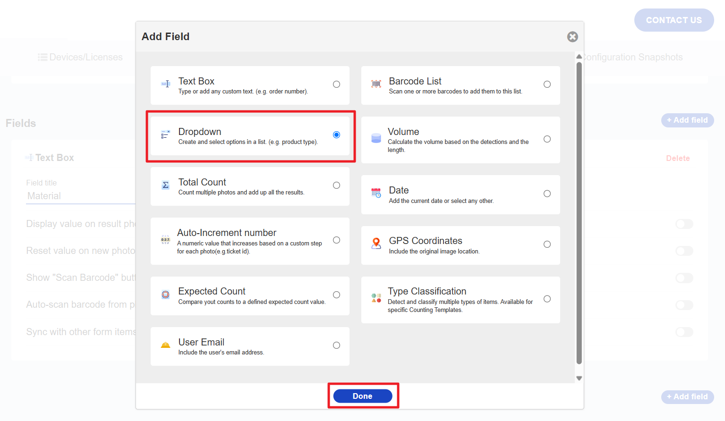
Task: Click the Date calendar icon
Action: point(376,193)
